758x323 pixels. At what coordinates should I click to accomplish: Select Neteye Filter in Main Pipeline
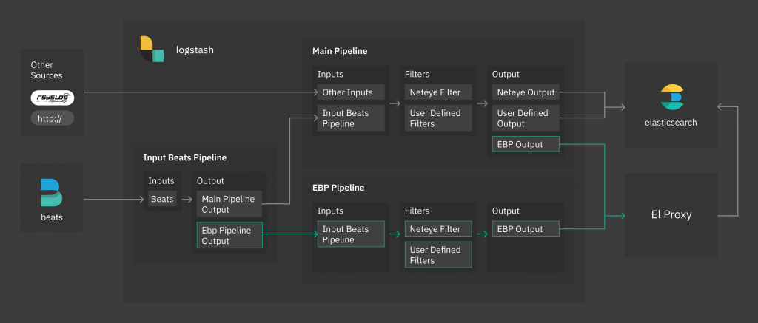point(438,92)
